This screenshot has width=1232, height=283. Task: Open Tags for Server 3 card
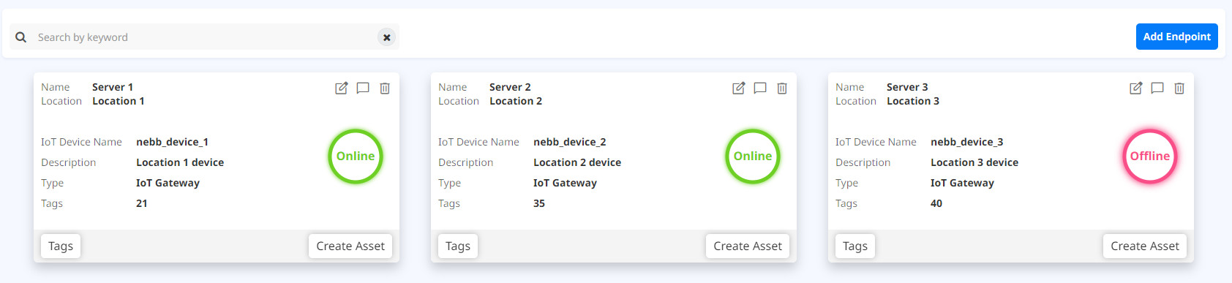click(855, 246)
